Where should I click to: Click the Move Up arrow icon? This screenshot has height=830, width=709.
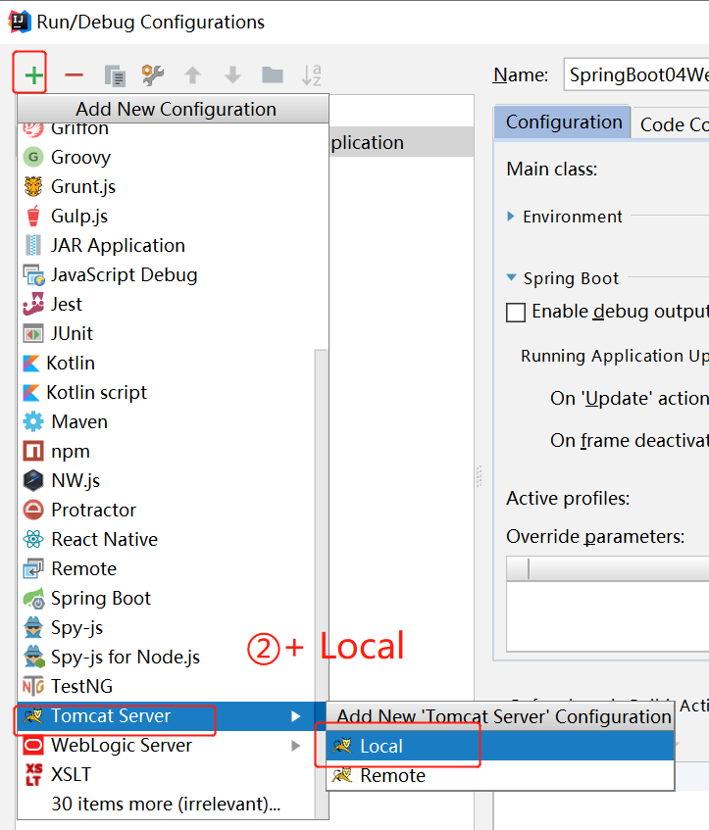[x=192, y=75]
